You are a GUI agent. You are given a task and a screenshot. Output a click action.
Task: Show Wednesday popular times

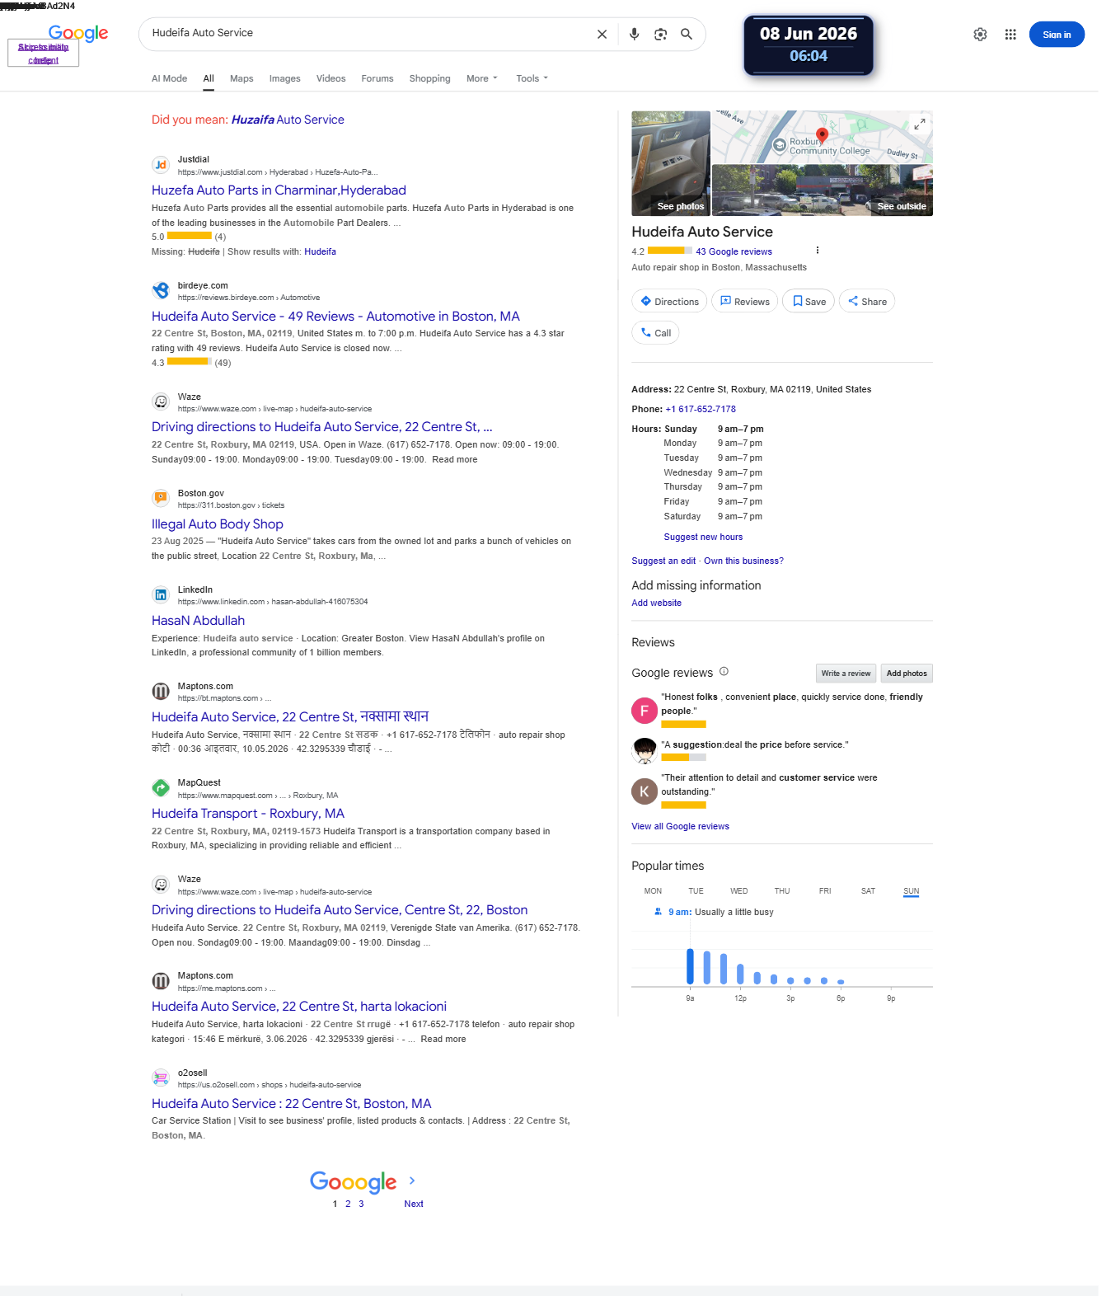[739, 891]
